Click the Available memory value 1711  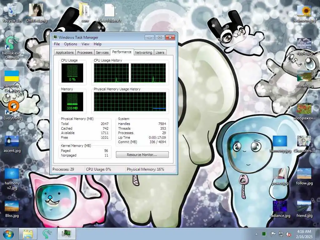click(105, 133)
